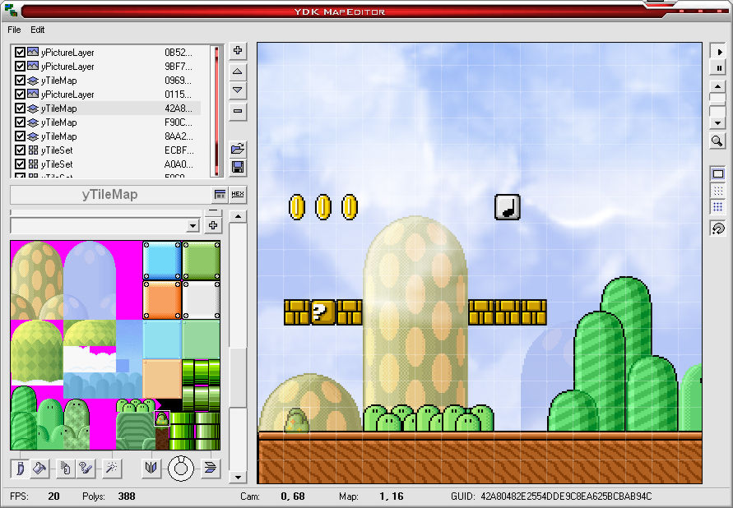The image size is (733, 508).
Task: Open the File menu
Action: 14,30
